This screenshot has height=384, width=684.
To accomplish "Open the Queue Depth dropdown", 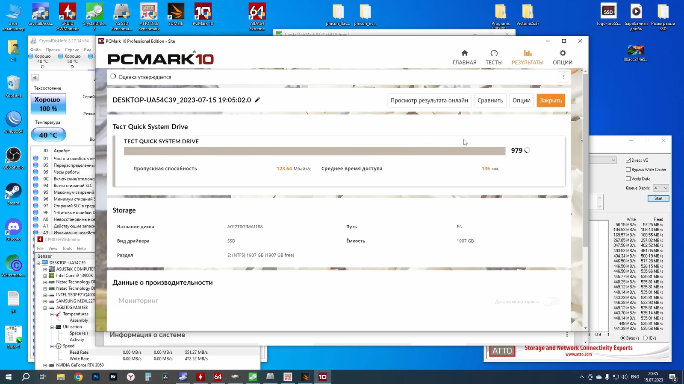I will pyautogui.click(x=661, y=188).
